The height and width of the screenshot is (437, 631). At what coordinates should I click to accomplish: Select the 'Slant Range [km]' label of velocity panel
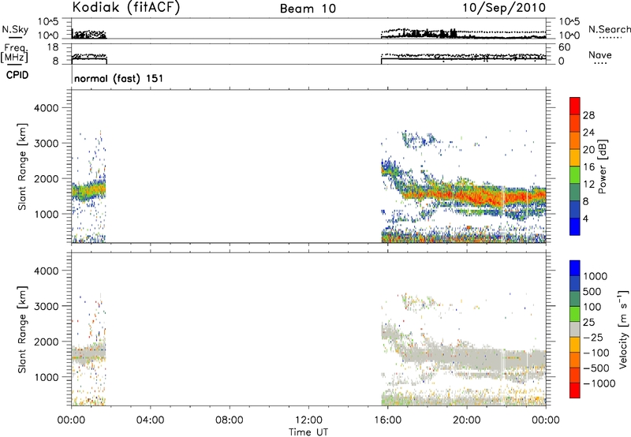[x=22, y=329]
